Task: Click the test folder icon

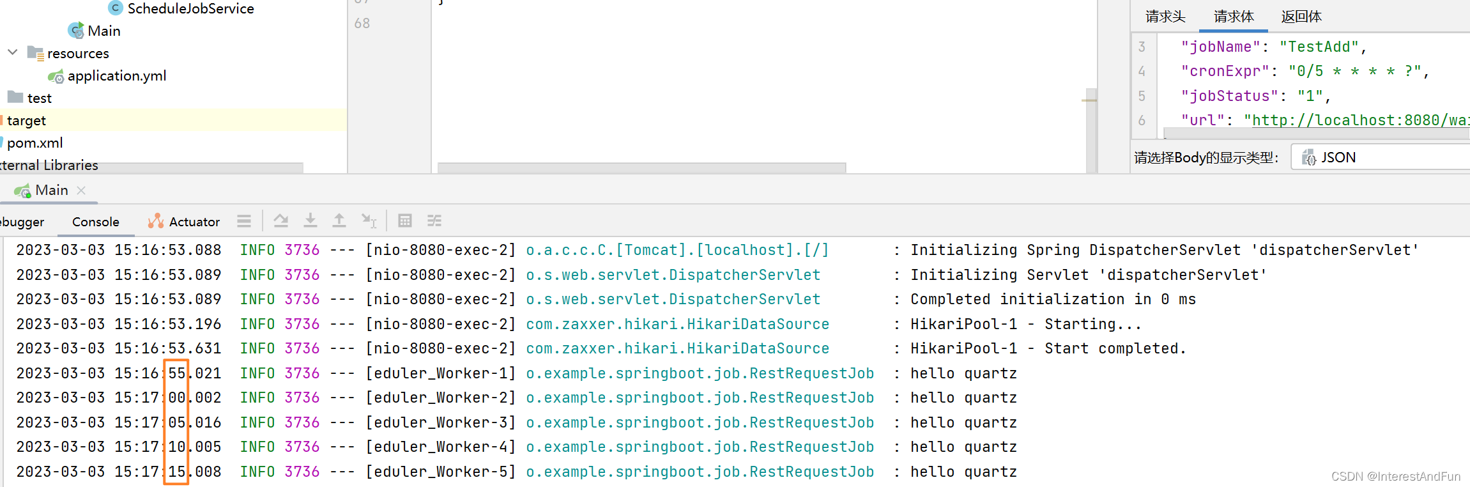Action: [15, 97]
